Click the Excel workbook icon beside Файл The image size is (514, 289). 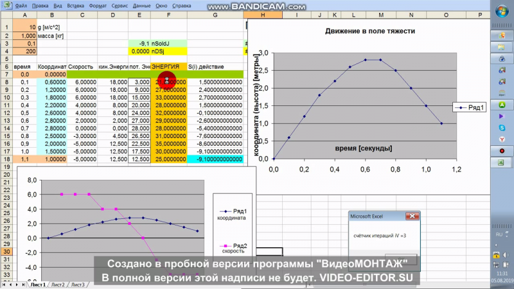coord(6,5)
